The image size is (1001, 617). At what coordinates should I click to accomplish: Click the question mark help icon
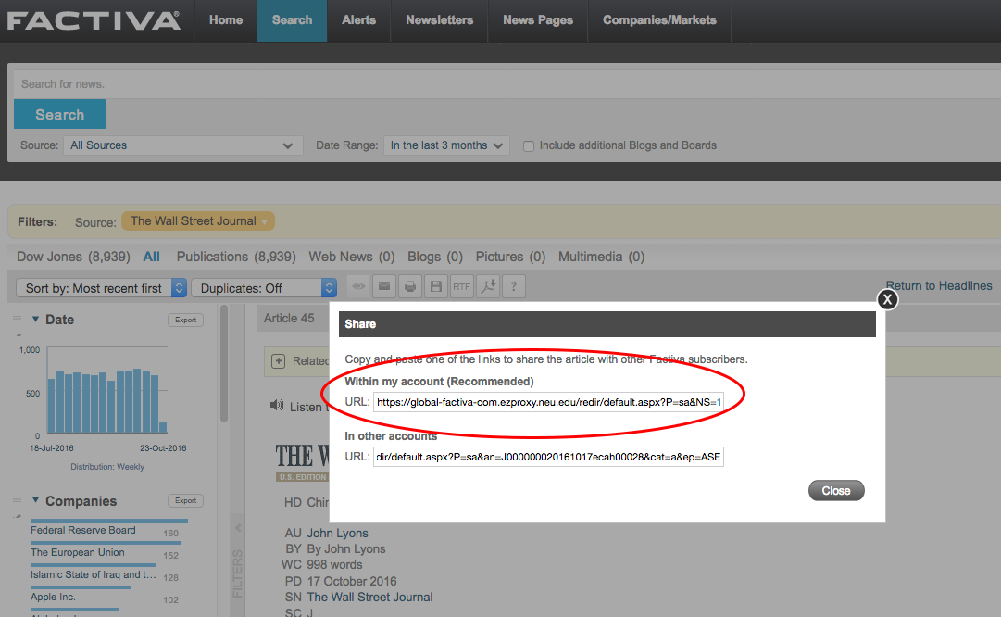click(x=514, y=286)
